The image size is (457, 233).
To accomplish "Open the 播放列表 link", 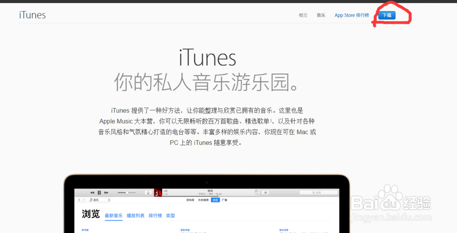I will pyautogui.click(x=136, y=216).
